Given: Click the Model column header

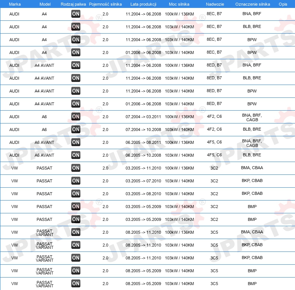Looking at the screenshot, I should coord(45,4).
